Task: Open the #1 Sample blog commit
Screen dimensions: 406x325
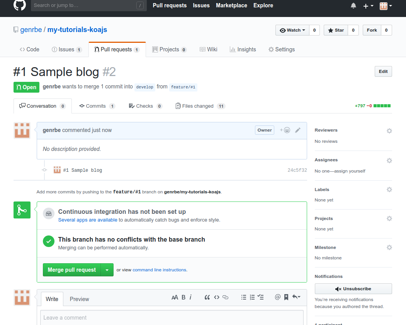Action: coord(83,170)
